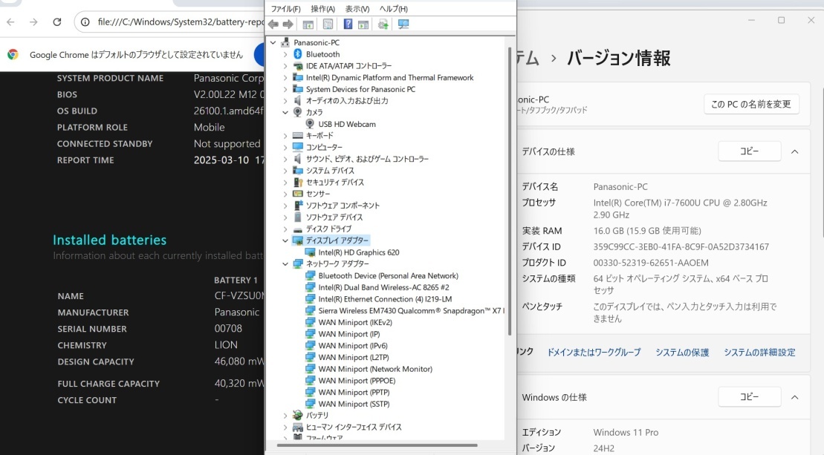Expand the システム デバイス node

pyautogui.click(x=285, y=171)
